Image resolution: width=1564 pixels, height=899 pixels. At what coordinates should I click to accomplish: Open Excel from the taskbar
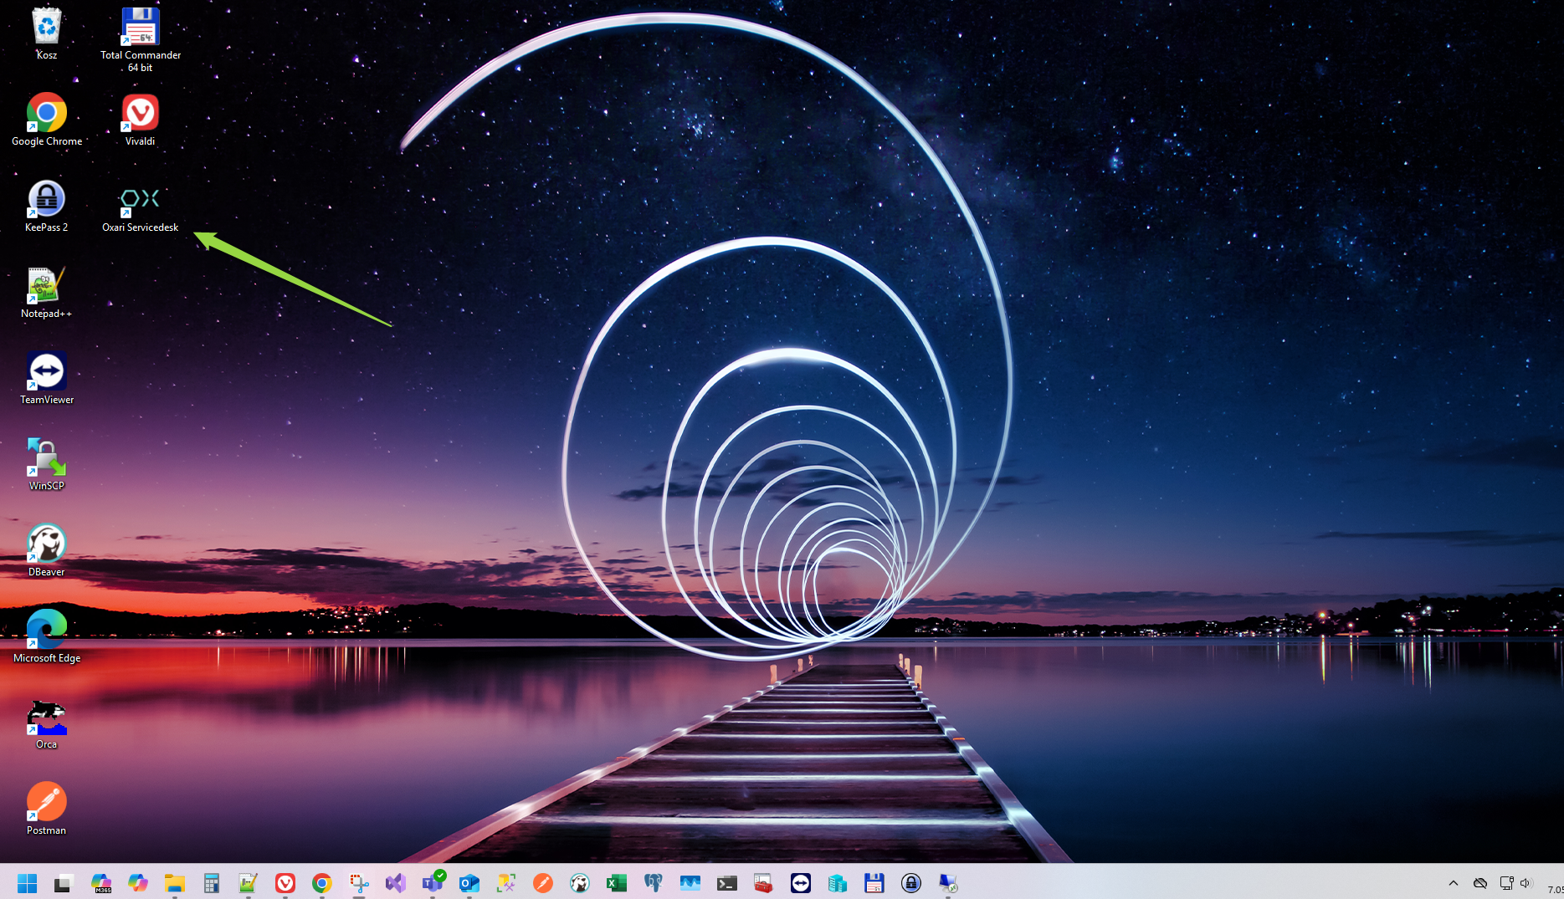pyautogui.click(x=617, y=883)
